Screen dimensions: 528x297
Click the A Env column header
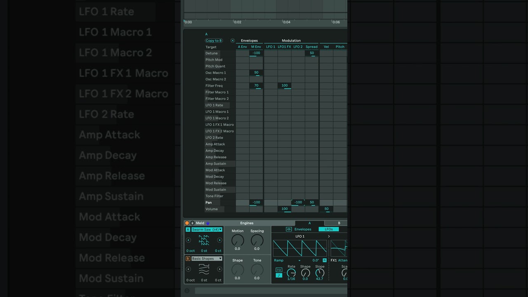(x=242, y=47)
